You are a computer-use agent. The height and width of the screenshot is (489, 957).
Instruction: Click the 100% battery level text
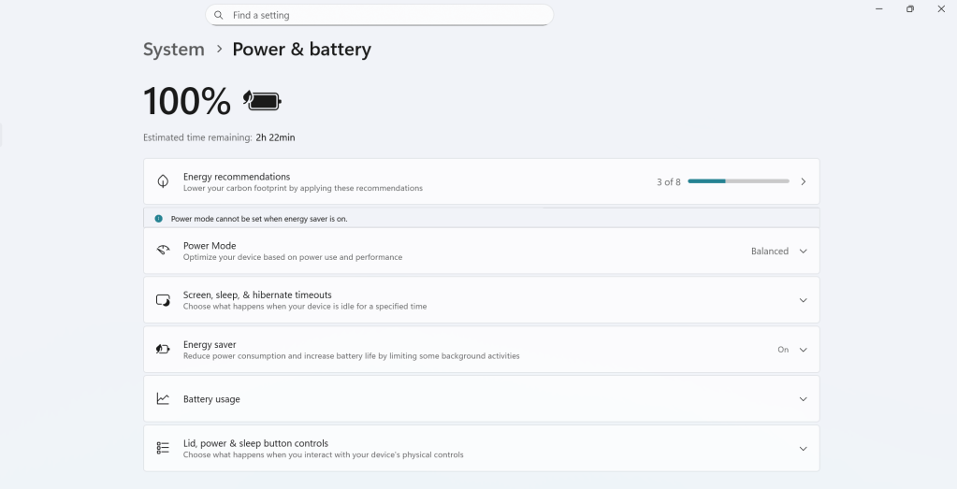187,101
